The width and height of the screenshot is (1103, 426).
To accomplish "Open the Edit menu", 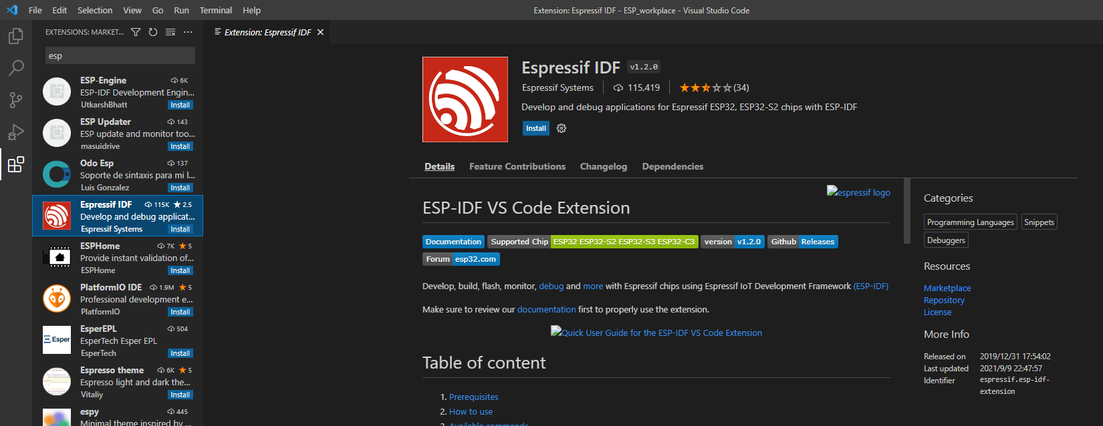I will [59, 10].
